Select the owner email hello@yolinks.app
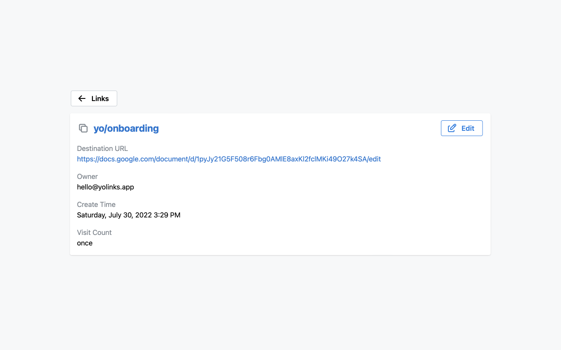This screenshot has height=350, width=561. [106, 187]
